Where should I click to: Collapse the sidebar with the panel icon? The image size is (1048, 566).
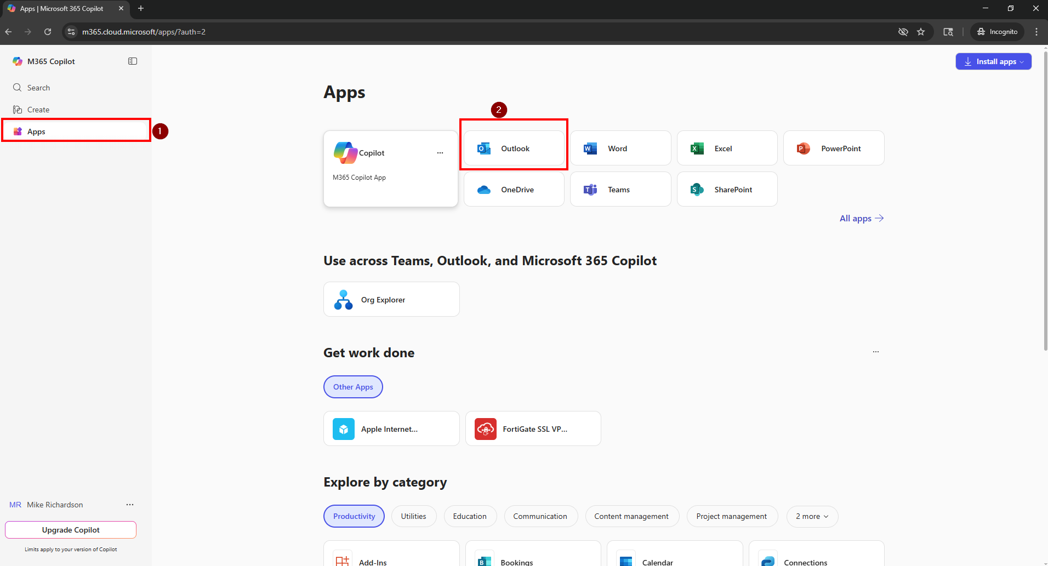tap(133, 61)
